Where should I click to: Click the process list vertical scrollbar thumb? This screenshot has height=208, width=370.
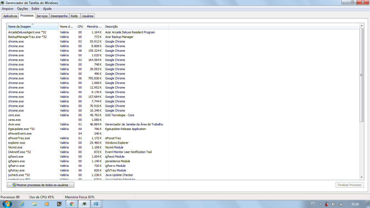pyautogui.click(x=362, y=75)
